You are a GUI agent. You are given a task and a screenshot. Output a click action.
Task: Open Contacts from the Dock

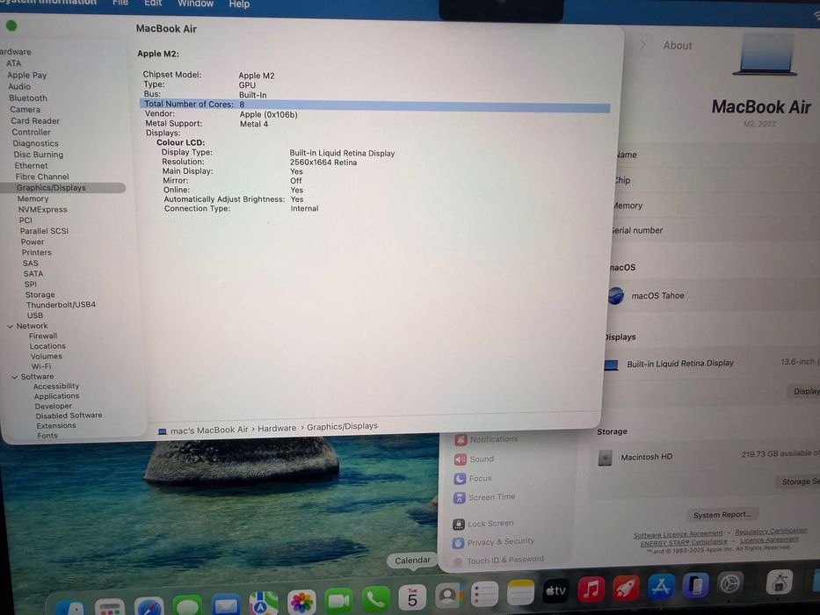[x=449, y=597]
